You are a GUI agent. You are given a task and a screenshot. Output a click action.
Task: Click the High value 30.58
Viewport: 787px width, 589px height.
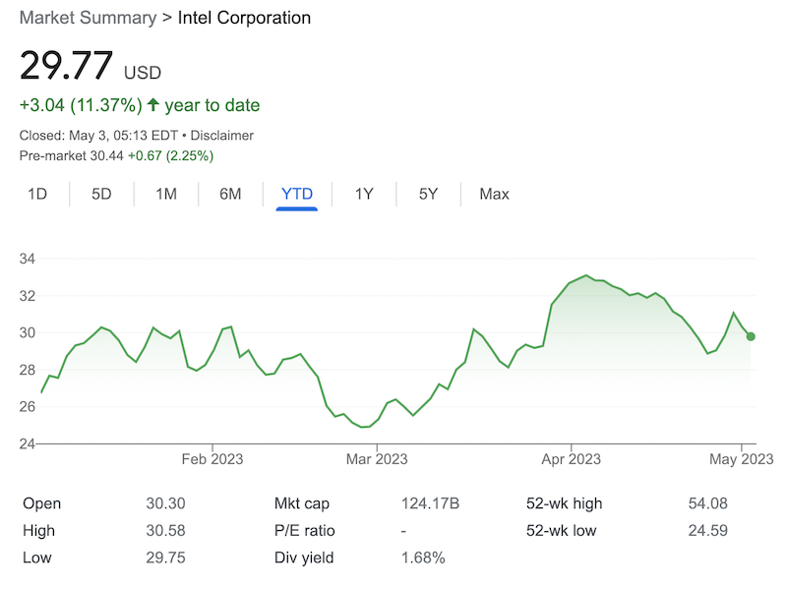[x=165, y=530]
